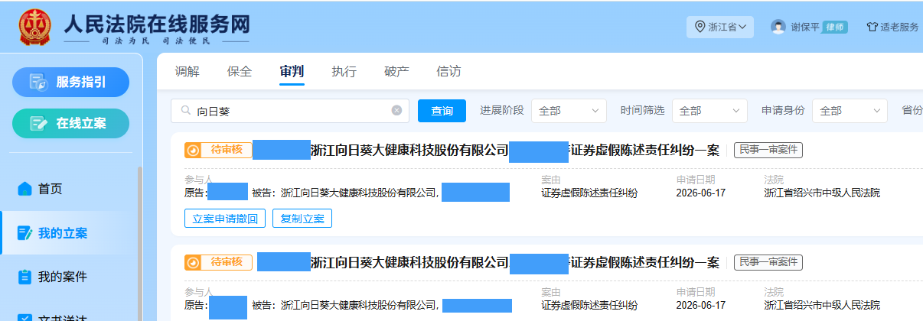Click first case's 申请日期 2026-06-17

(x=700, y=193)
